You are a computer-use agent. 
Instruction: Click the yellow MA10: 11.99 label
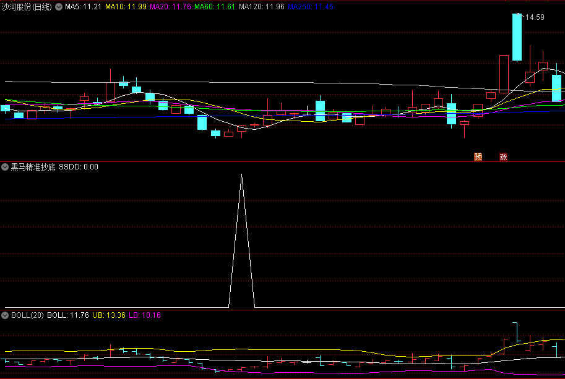tap(126, 7)
